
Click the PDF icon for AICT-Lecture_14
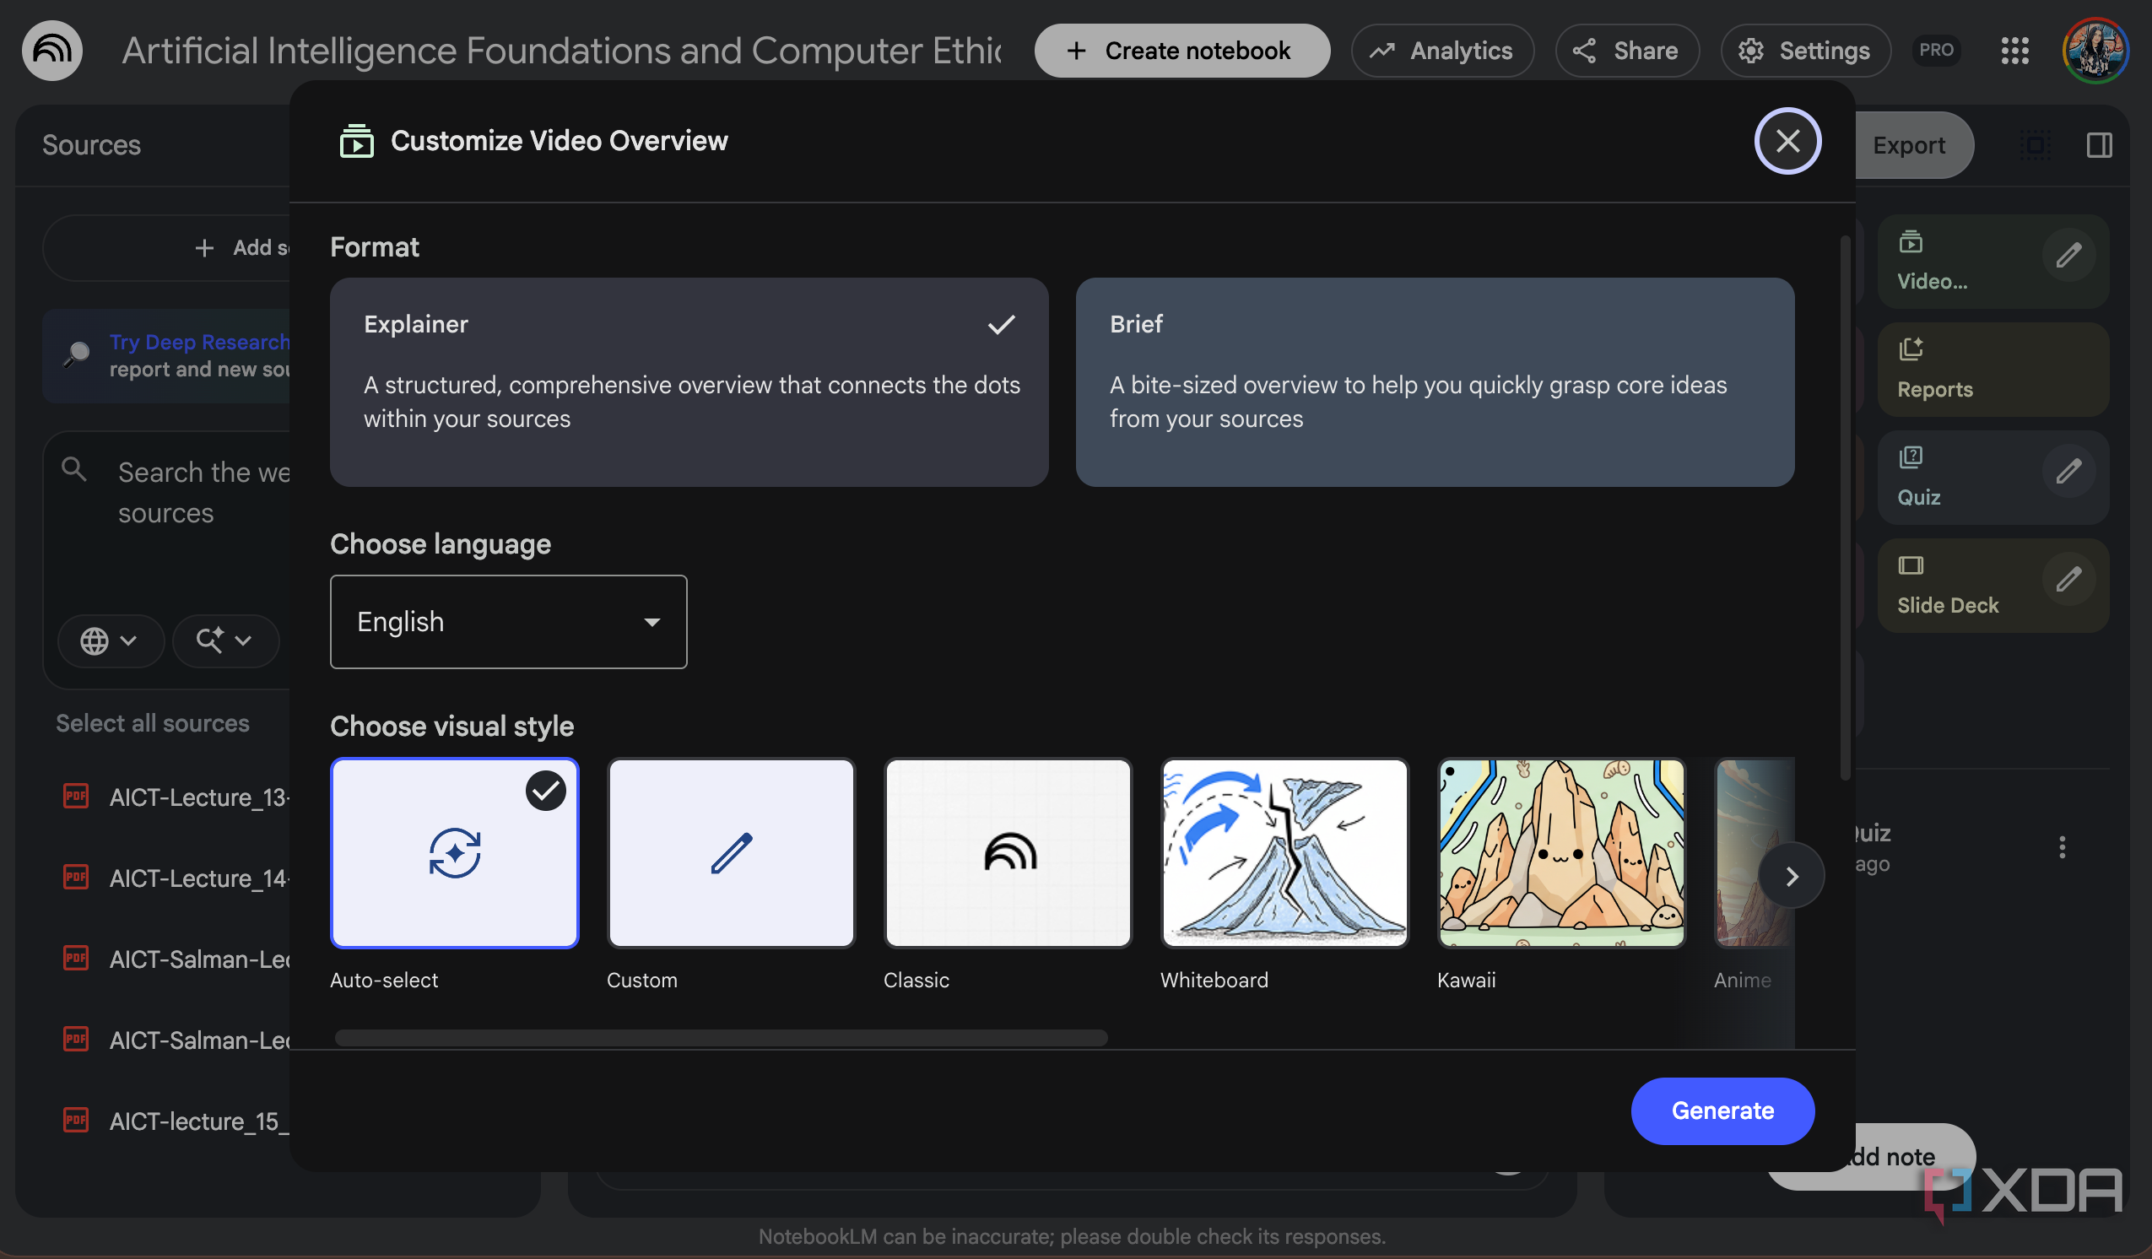[x=76, y=878]
